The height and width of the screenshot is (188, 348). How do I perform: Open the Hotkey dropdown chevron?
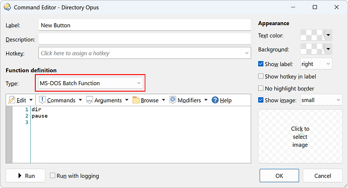[x=247, y=53]
